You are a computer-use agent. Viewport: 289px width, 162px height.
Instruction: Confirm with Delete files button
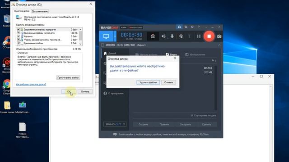click(x=148, y=82)
